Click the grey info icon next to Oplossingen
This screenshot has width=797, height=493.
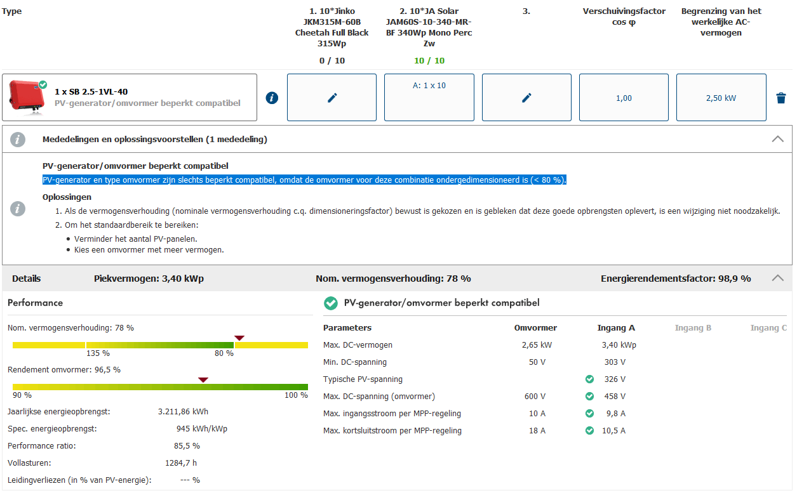[x=18, y=209]
